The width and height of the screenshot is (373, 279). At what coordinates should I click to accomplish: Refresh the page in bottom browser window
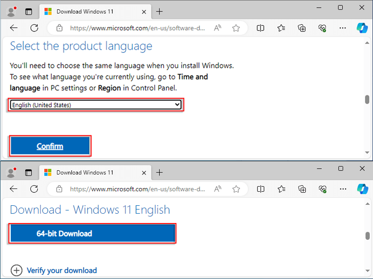click(34, 189)
